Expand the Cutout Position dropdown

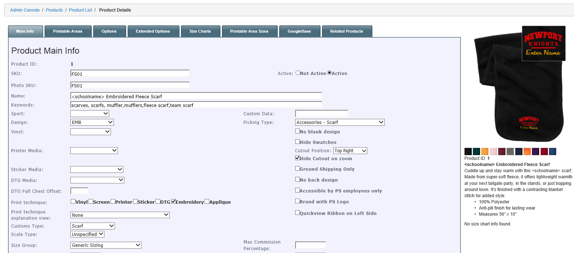click(x=350, y=151)
